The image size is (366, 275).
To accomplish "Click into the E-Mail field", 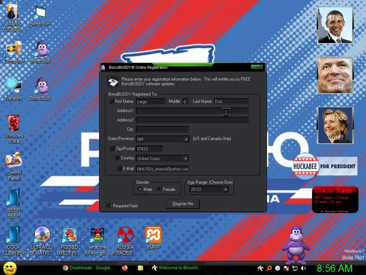I will 162,169.
